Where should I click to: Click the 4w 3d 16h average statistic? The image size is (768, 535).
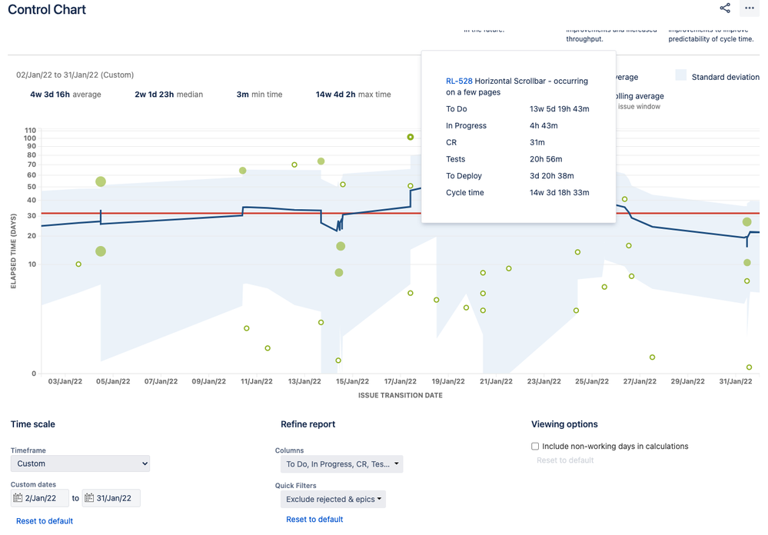tap(65, 95)
